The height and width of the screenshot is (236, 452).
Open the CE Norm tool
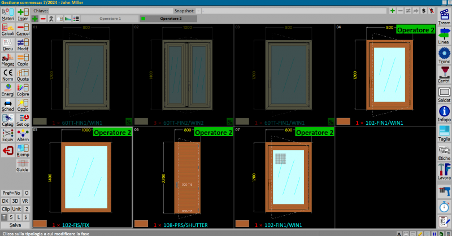click(x=8, y=75)
